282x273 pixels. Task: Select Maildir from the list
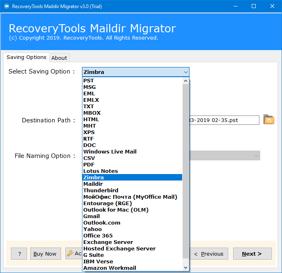(x=132, y=184)
